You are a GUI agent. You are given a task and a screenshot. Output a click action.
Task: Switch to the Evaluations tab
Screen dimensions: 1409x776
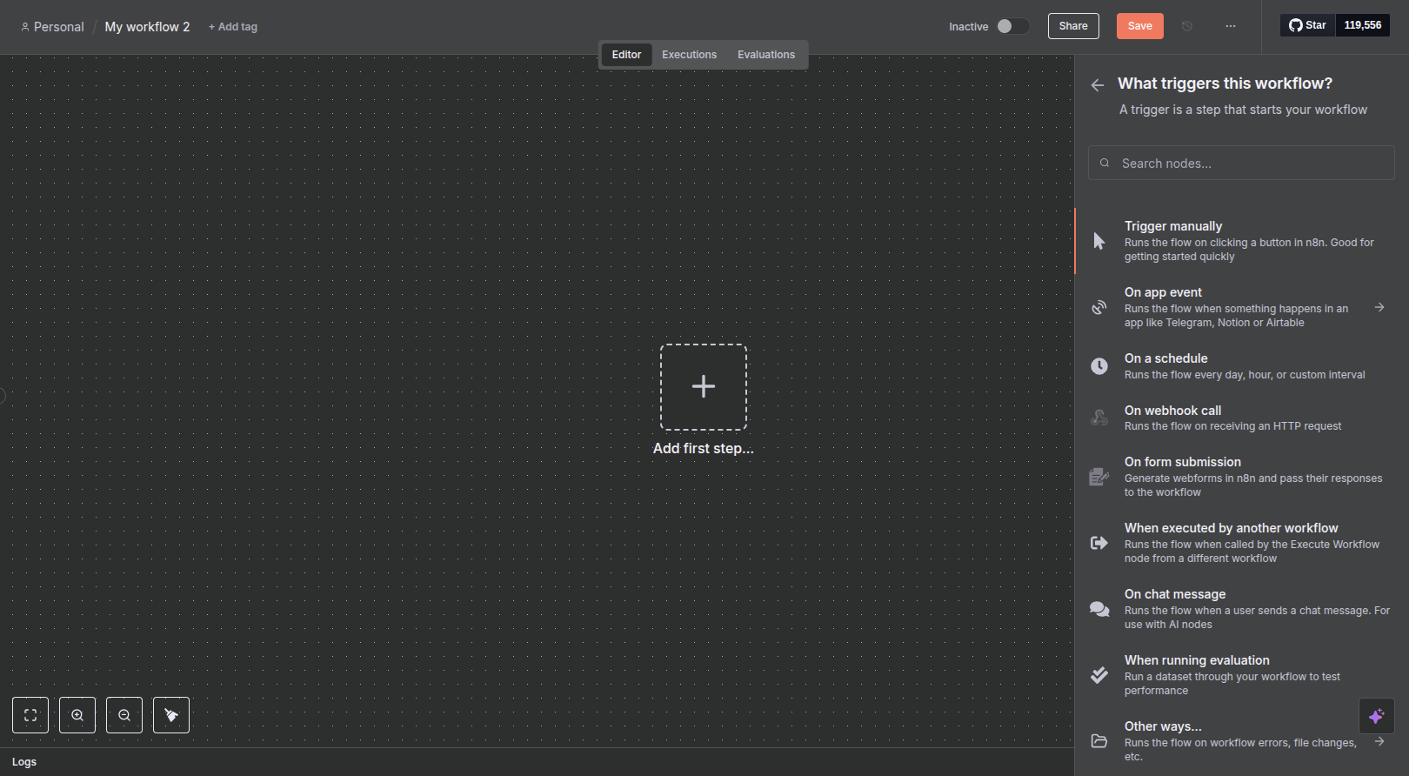click(765, 55)
